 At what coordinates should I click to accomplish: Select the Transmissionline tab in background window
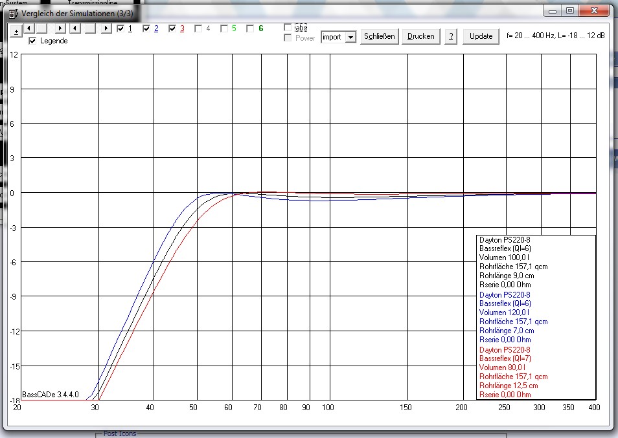click(92, 3)
